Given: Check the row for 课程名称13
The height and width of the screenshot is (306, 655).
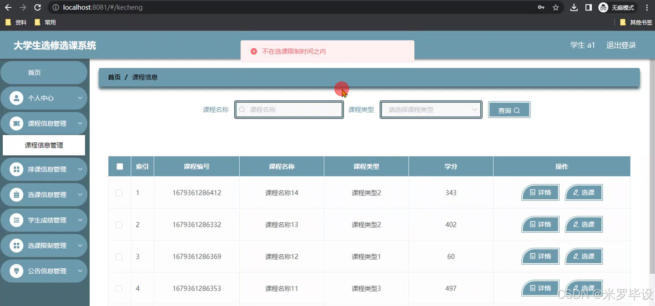Looking at the screenshot, I should point(119,225).
